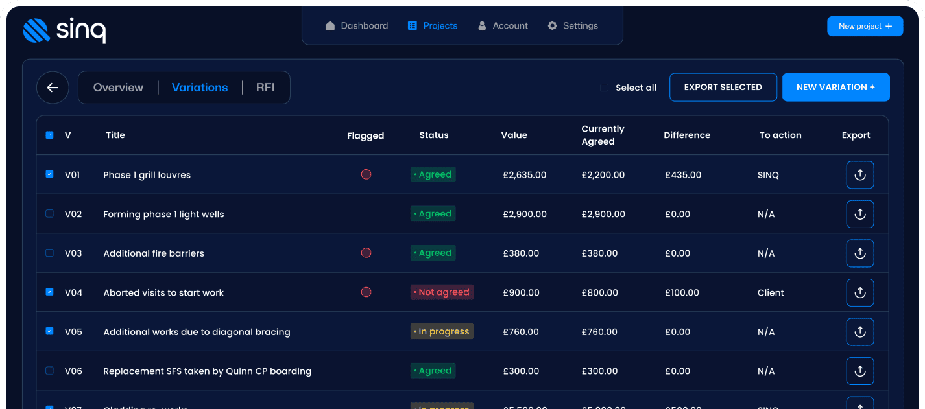Viewport: 925px width, 409px height.
Task: Click the Title column header
Action: [x=115, y=135]
